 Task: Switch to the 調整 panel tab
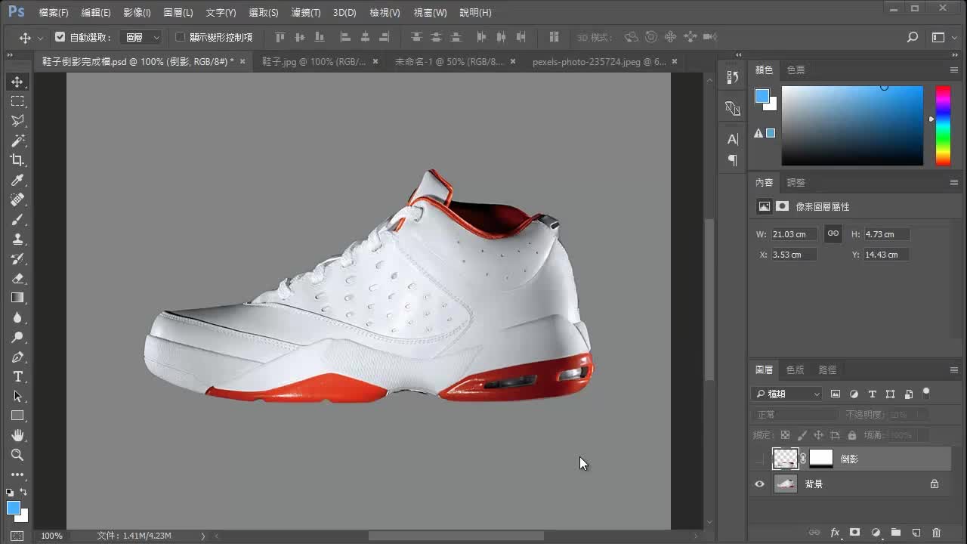point(796,182)
